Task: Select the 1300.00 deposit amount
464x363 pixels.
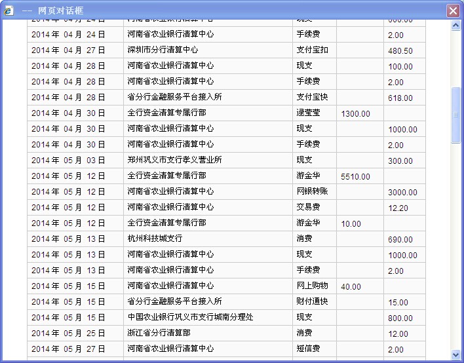Action: coord(356,113)
